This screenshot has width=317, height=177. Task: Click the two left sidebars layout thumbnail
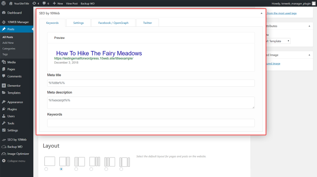[109, 162]
